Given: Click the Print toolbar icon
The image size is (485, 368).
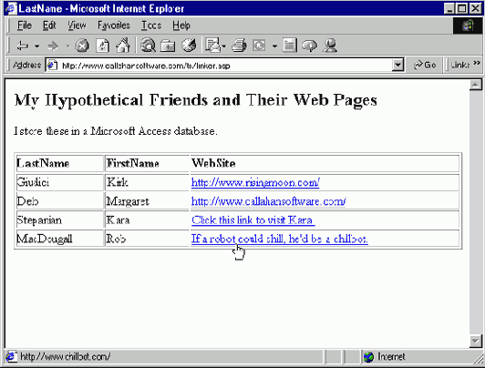Looking at the screenshot, I should click(240, 46).
